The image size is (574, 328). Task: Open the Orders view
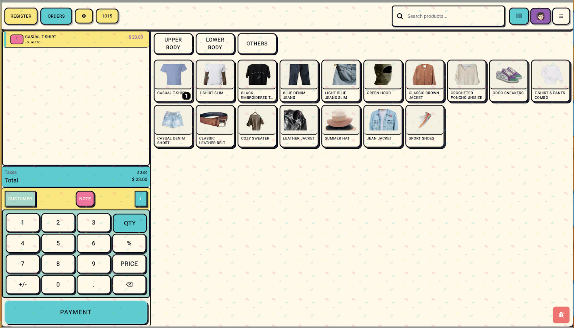[56, 16]
